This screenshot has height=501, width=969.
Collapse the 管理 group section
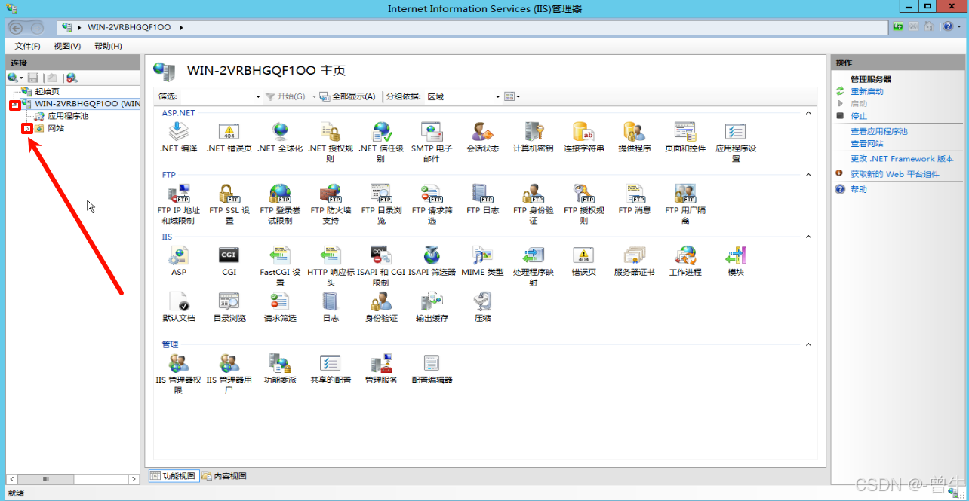click(808, 344)
